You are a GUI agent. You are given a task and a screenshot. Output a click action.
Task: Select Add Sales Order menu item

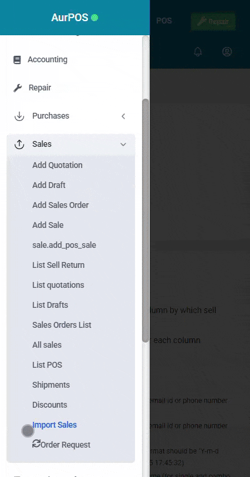(x=60, y=205)
